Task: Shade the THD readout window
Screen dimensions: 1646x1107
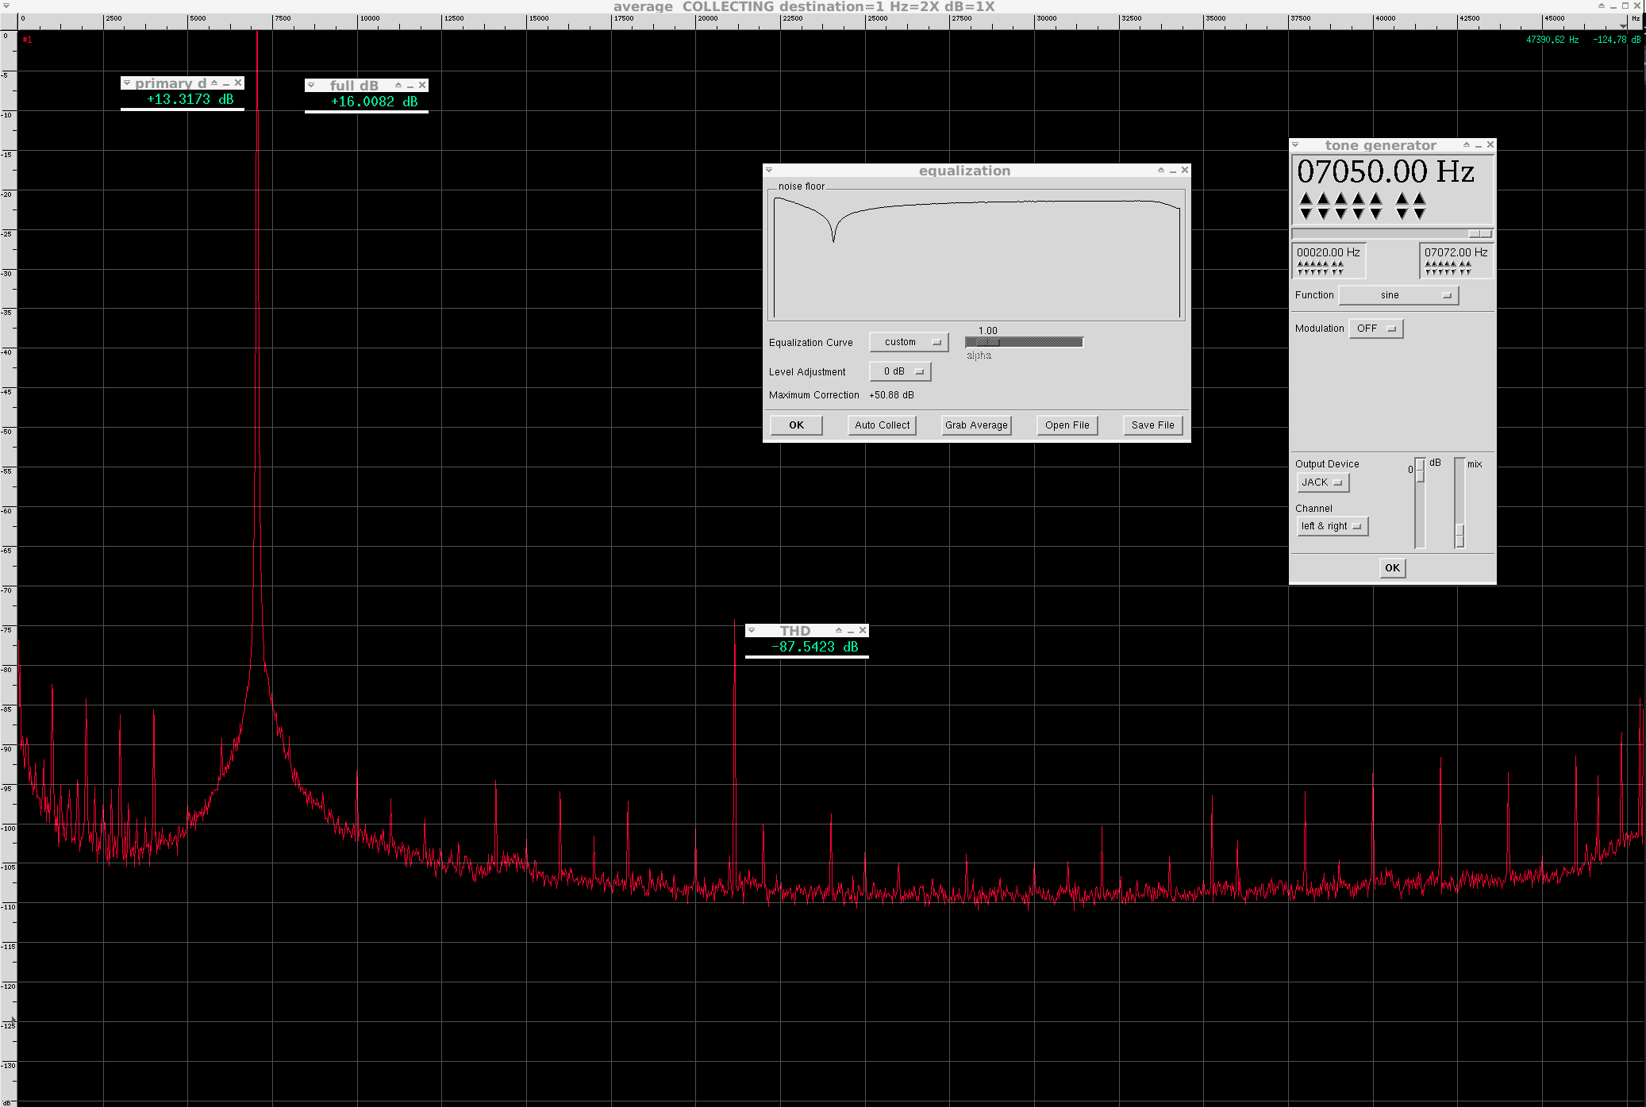Action: [x=839, y=631]
